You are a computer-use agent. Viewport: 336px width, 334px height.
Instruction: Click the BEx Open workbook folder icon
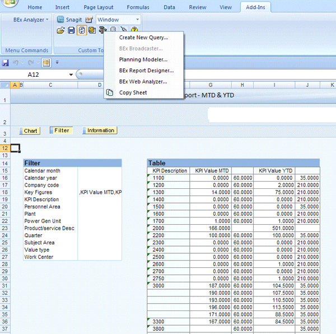point(61,30)
